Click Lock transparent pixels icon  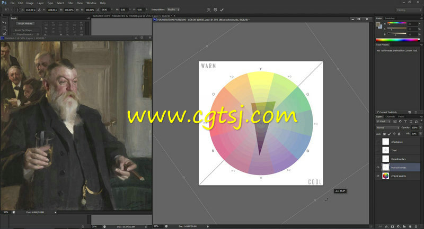pos(384,134)
